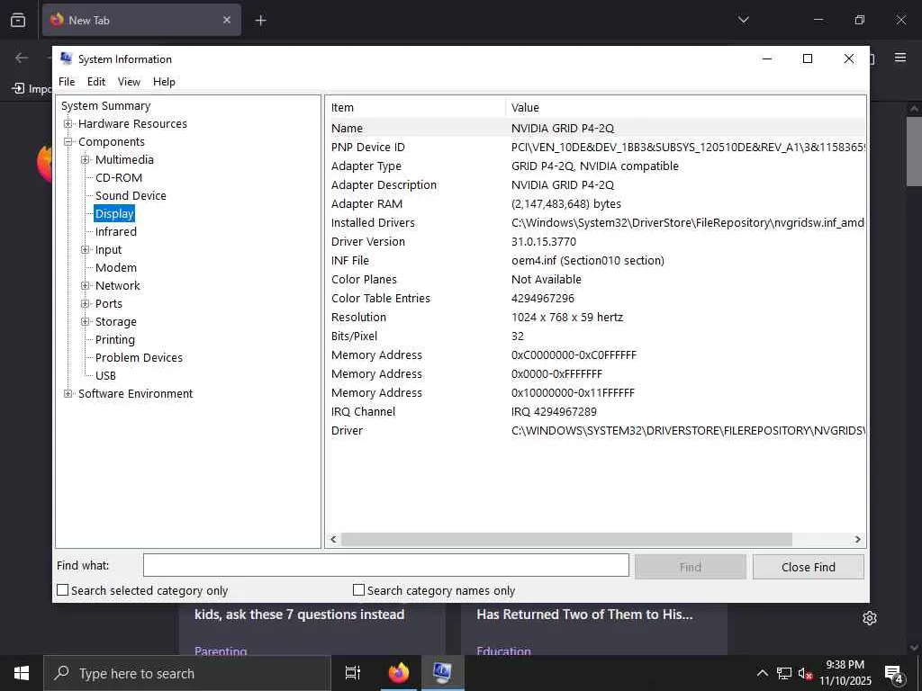922x691 pixels.
Task: Show hidden system tray icons
Action: [x=762, y=673]
